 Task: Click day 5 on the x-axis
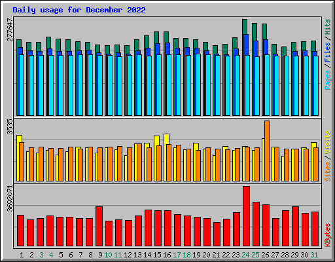click(61, 255)
